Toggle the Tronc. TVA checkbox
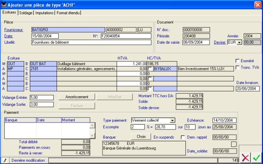263x164 pixels. [x=238, y=68]
